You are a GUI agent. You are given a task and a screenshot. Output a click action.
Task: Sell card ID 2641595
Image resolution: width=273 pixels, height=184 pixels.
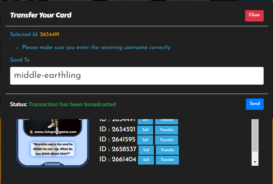[145, 140]
